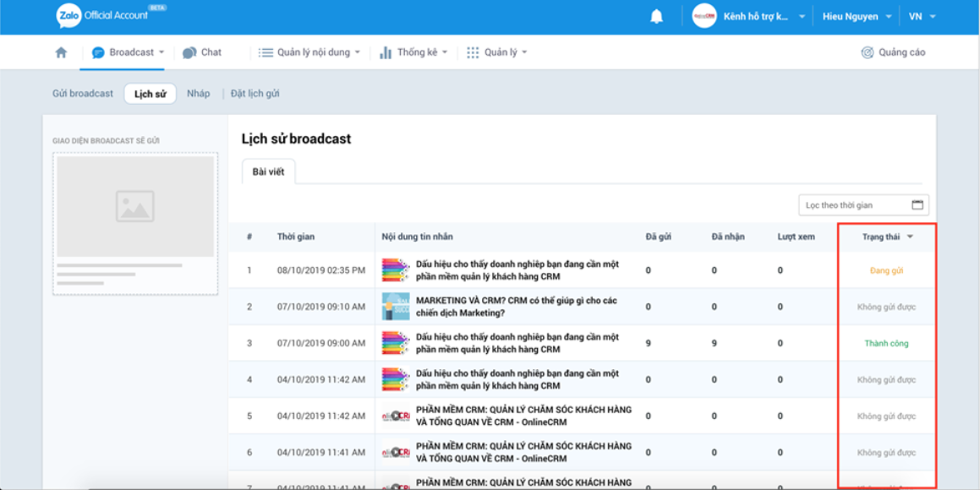Click the time 07/10/2019 09:10 AM
980x490 pixels.
(321, 308)
